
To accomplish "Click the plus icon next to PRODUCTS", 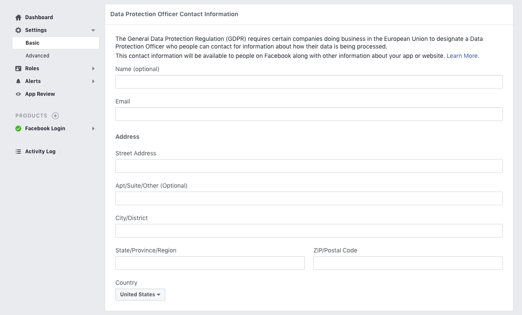I will [55, 115].
